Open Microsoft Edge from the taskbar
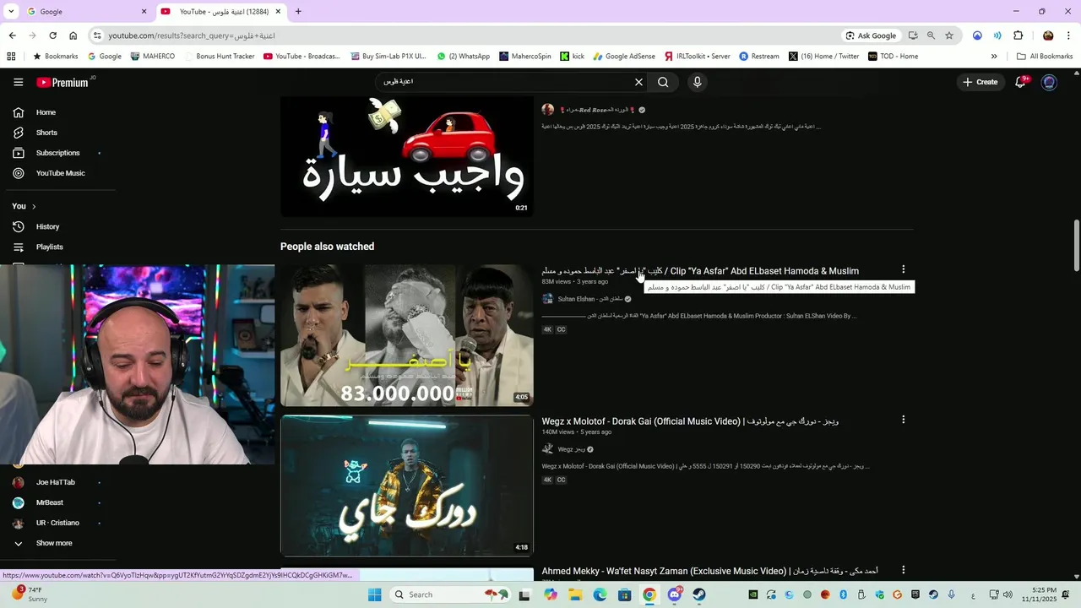Screen dimensions: 1081x608 [600, 594]
